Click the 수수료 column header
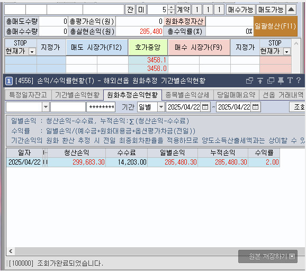Image resolution: width=306 pixels, height=271 pixels. coord(127,152)
